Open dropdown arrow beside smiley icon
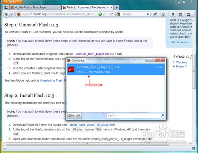 (167, 14)
